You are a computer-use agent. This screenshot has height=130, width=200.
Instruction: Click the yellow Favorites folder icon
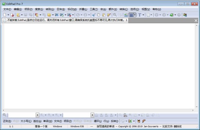pyautogui.click(x=49, y=15)
